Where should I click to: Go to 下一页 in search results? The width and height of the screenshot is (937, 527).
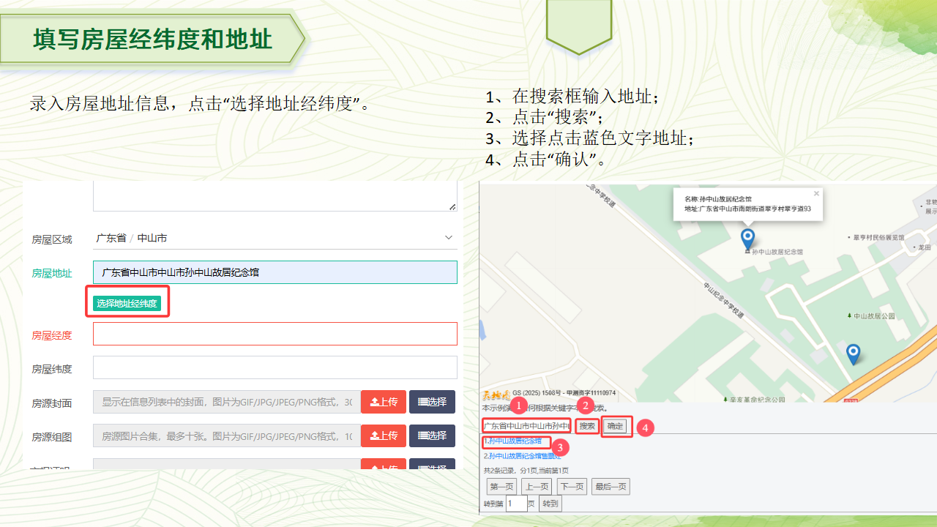[571, 487]
